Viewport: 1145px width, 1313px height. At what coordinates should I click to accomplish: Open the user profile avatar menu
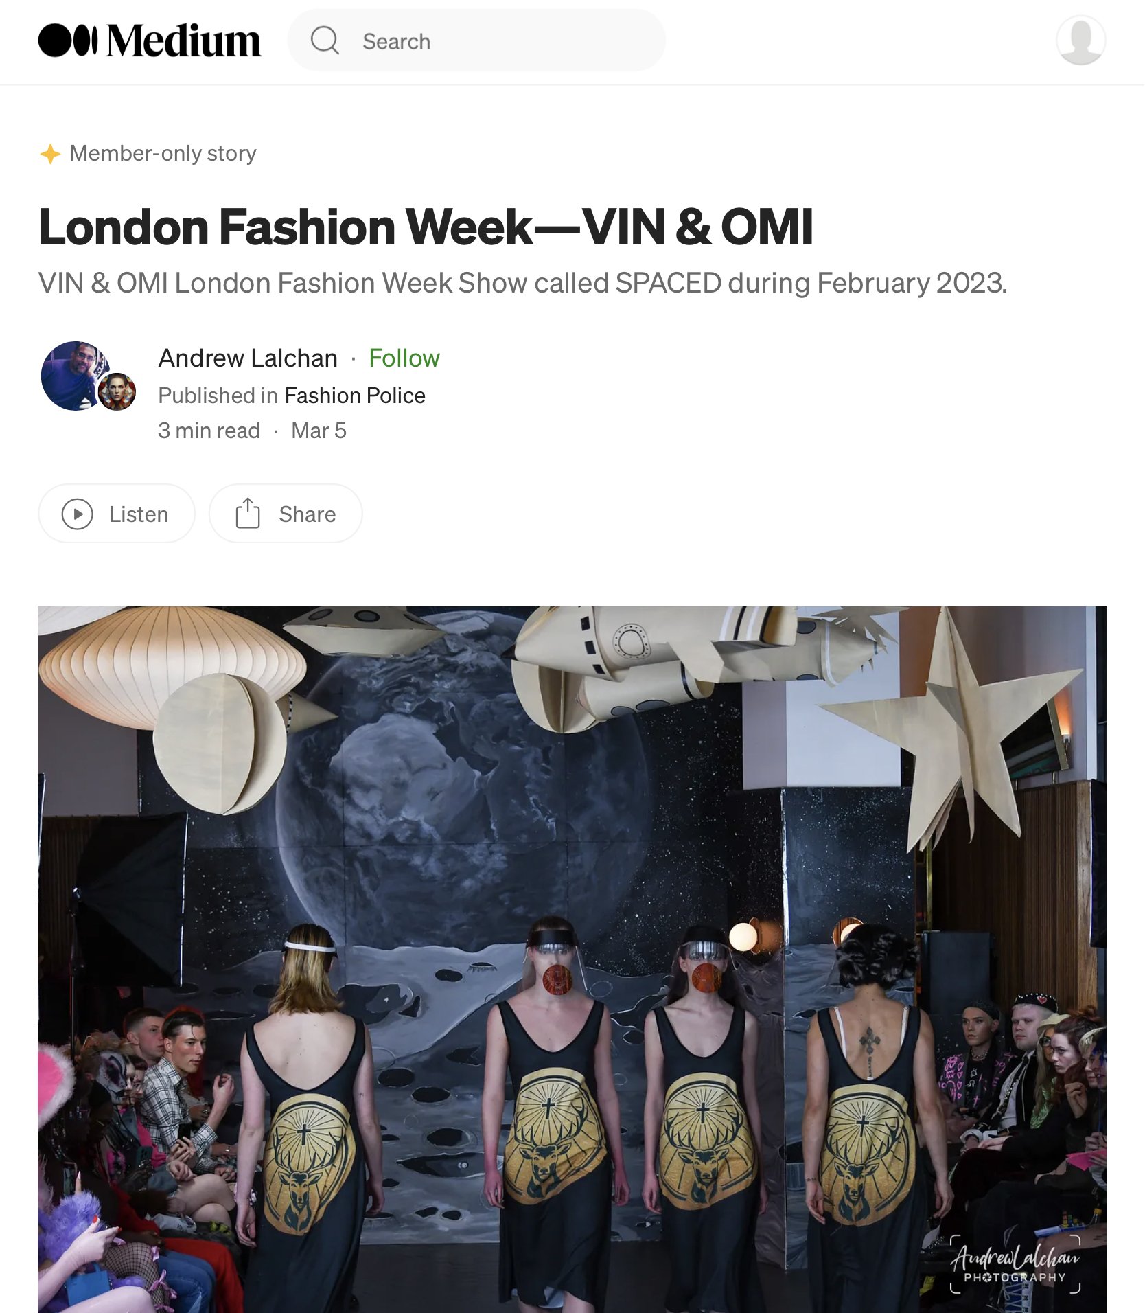[x=1080, y=41]
